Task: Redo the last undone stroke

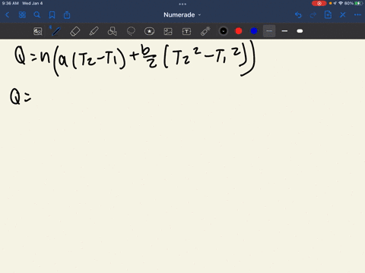Action: click(313, 15)
